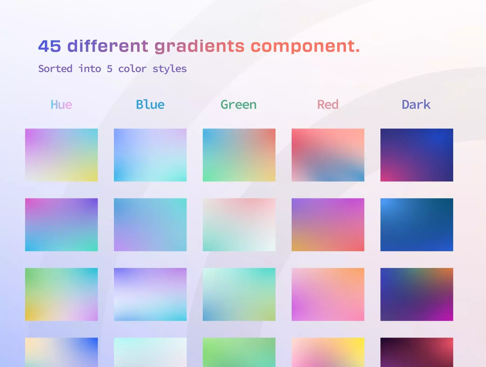Select fourth Hue gradient, cream to blue

[61, 352]
